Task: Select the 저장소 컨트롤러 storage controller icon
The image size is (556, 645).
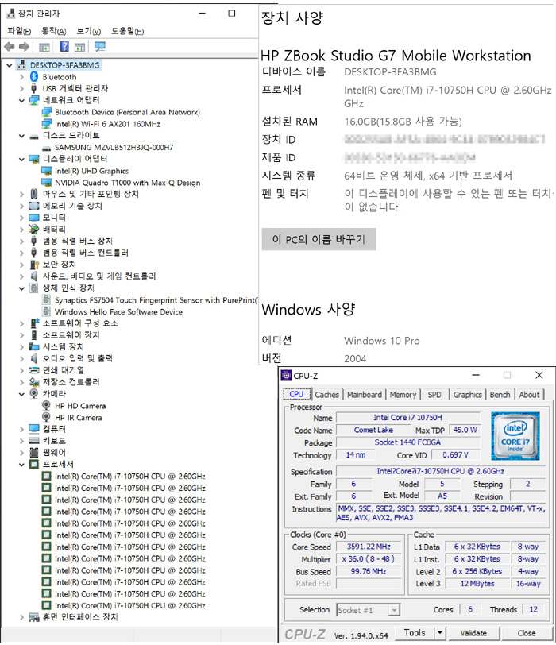Action: click(34, 382)
